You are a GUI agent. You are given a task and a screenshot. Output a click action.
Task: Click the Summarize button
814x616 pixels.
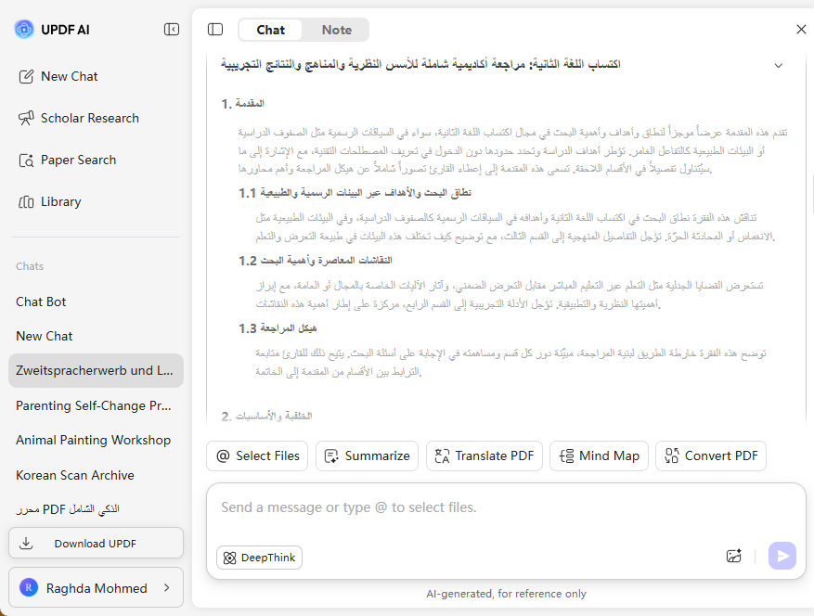tap(367, 456)
